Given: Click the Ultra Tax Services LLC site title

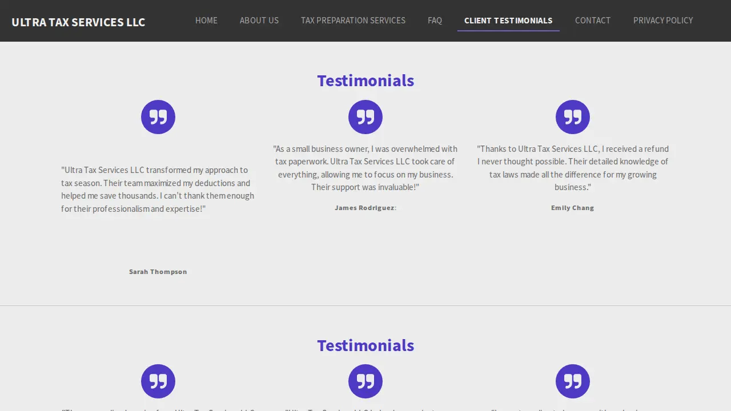Looking at the screenshot, I should [78, 22].
